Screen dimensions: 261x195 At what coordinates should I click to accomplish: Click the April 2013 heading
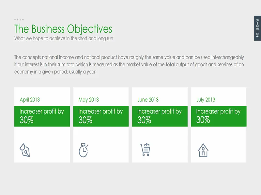pos(30,100)
